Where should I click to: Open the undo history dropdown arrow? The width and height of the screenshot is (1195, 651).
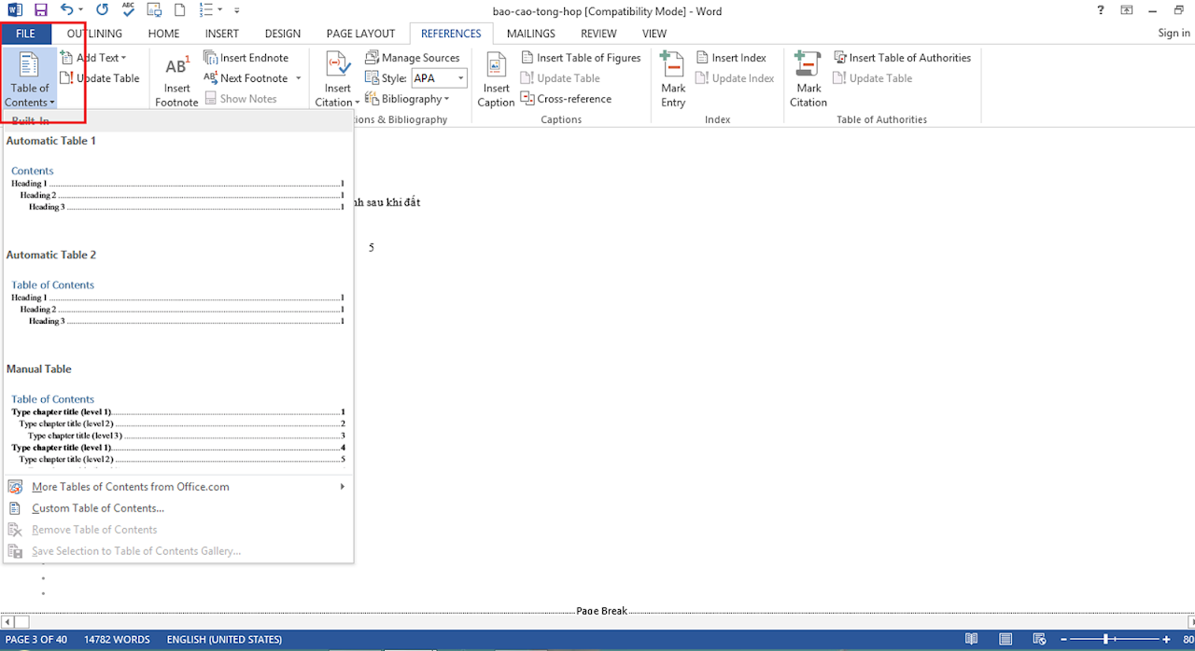(x=80, y=10)
